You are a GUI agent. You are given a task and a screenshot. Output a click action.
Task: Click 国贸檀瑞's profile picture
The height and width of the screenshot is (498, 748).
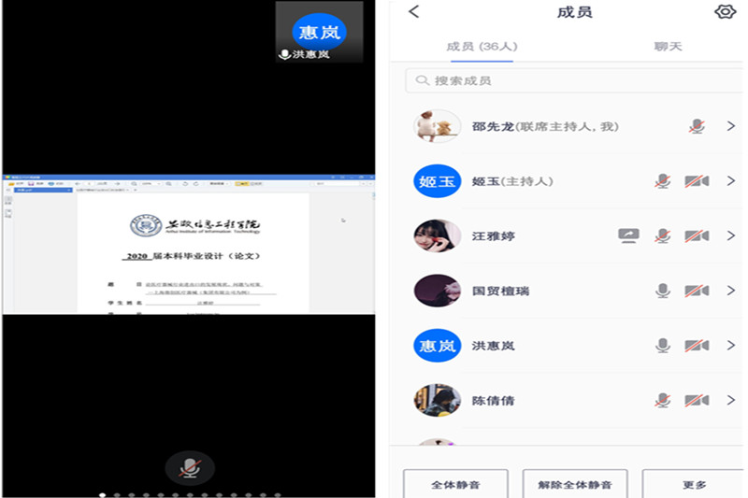point(437,291)
